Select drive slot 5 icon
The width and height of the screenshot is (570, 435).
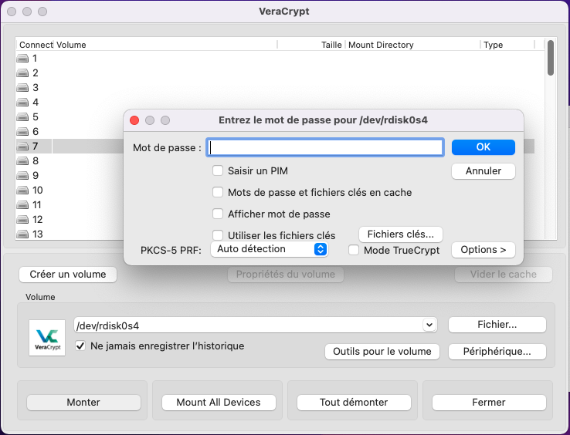[x=22, y=117]
